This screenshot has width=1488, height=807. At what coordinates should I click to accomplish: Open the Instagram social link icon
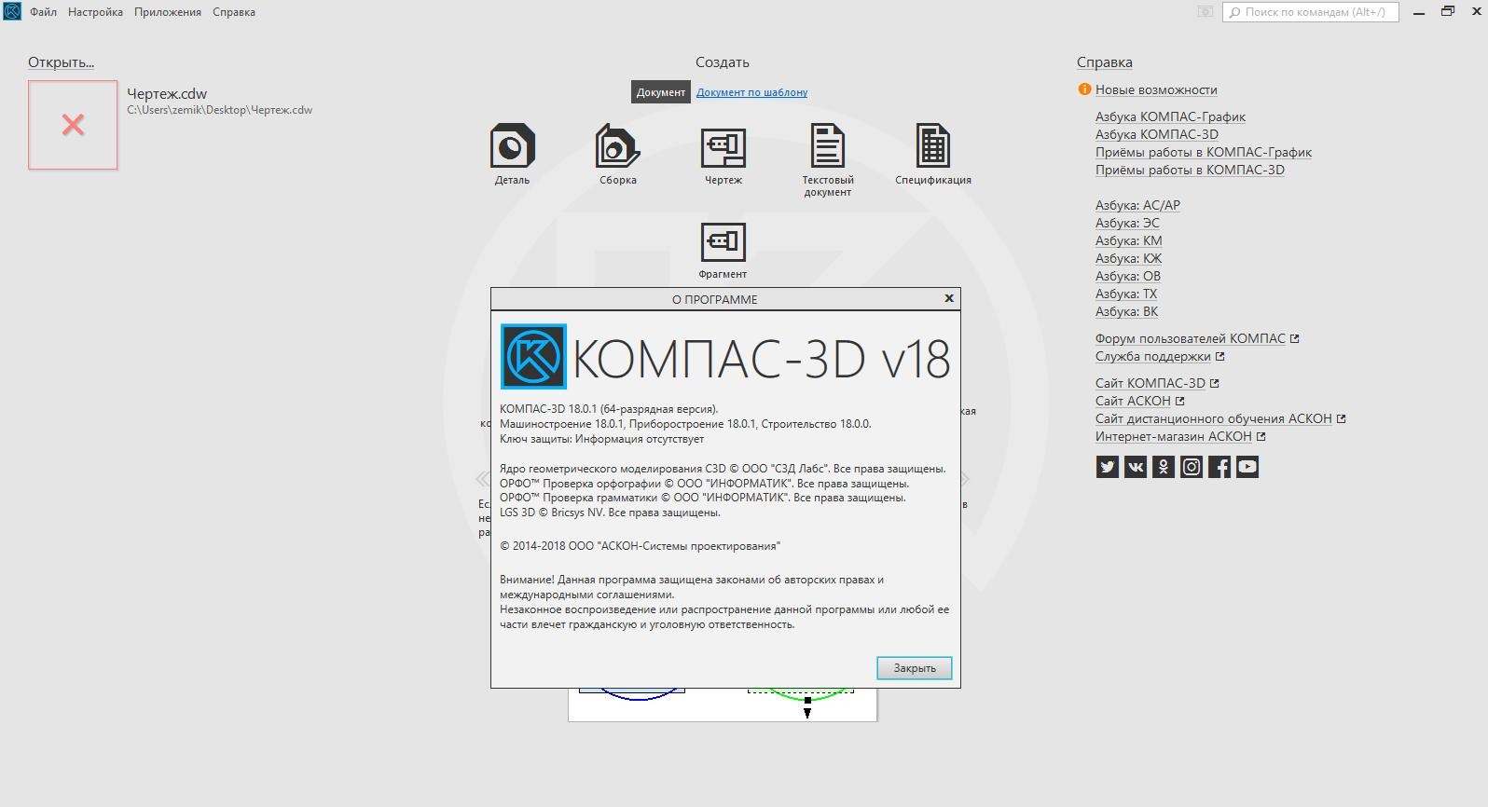(x=1191, y=467)
